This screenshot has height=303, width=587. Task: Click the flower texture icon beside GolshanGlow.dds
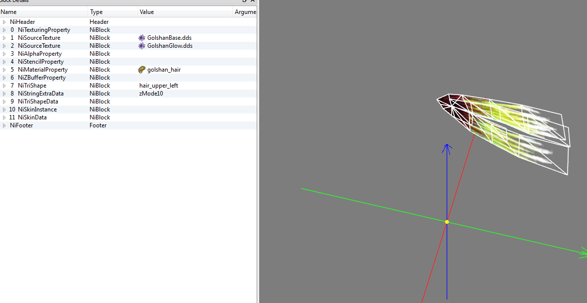point(141,46)
